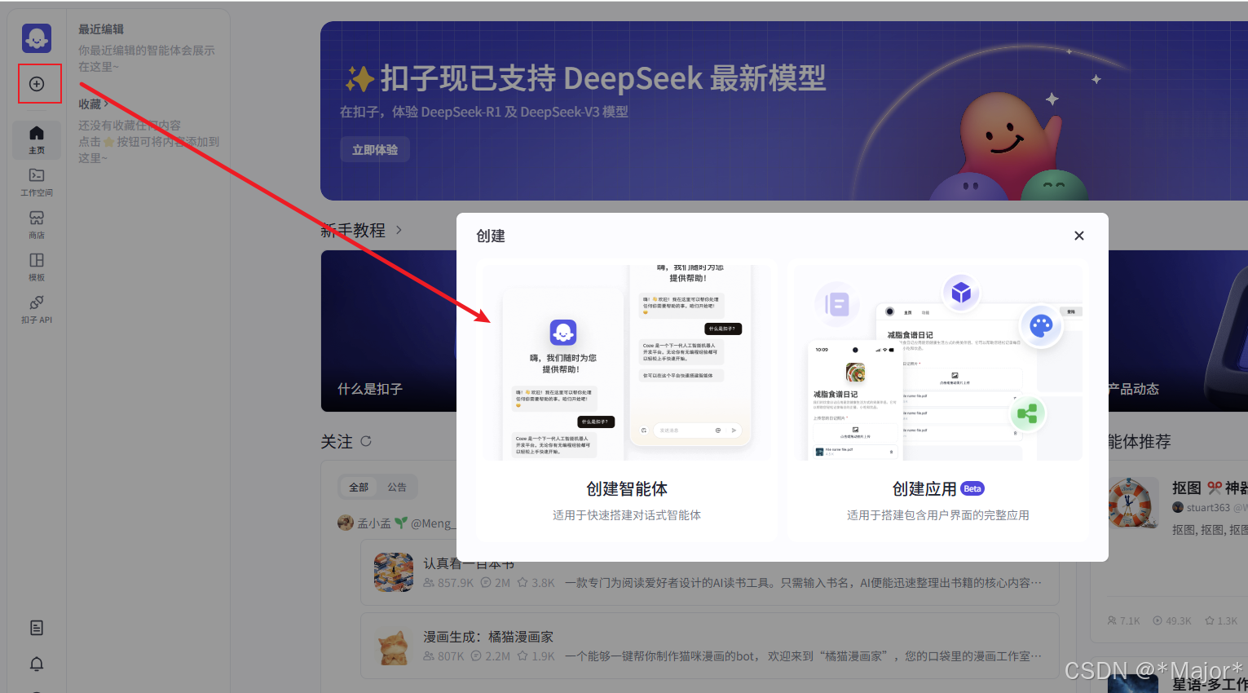Click the 2.2M chat count of 橘猫漫画家
This screenshot has height=693, width=1248.
(490, 656)
